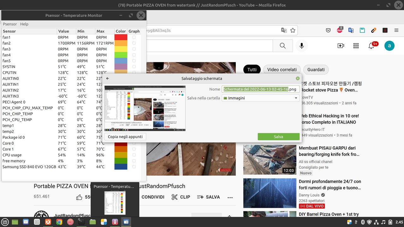Open YouTube apps grid icon
This screenshot has height=227, width=404.
356,46
